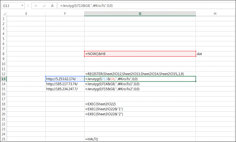Select row 22 header
Screen dimensions: 236x142
4,124
